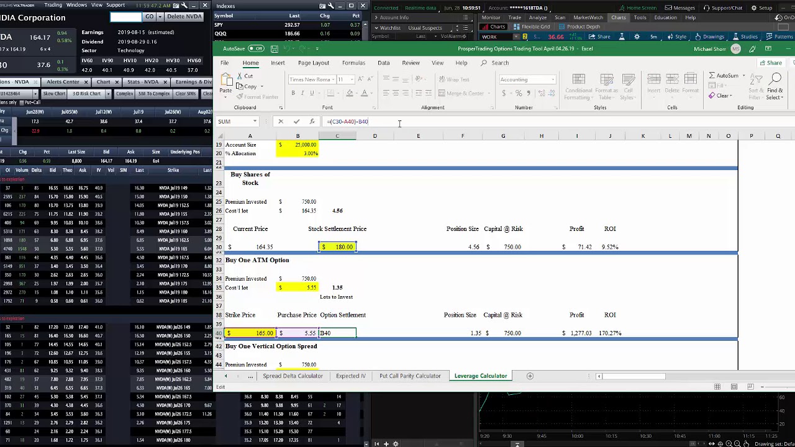Open the Accounting number format dropdown
The height and width of the screenshot is (447, 795).
553,79
